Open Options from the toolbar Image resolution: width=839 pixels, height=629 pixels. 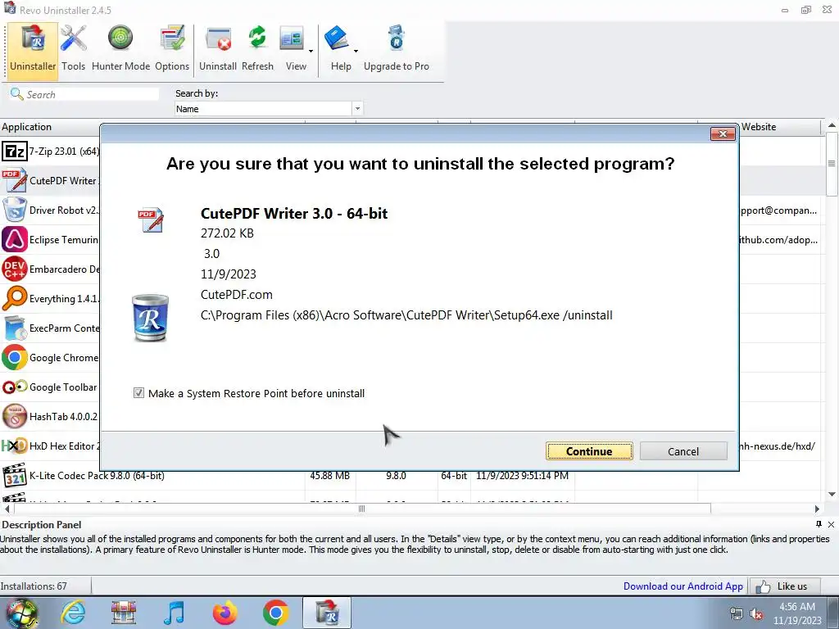click(172, 48)
